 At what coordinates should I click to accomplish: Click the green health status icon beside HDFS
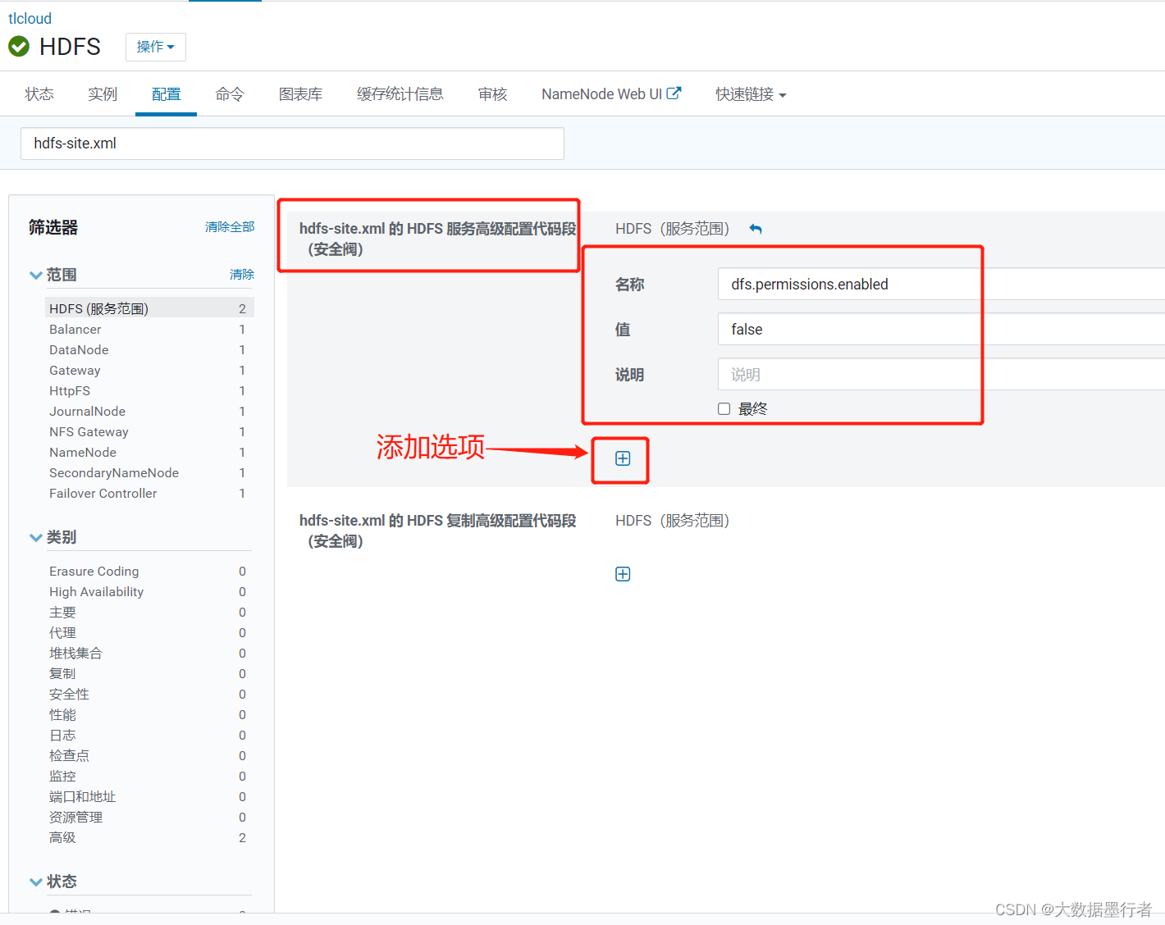(18, 46)
